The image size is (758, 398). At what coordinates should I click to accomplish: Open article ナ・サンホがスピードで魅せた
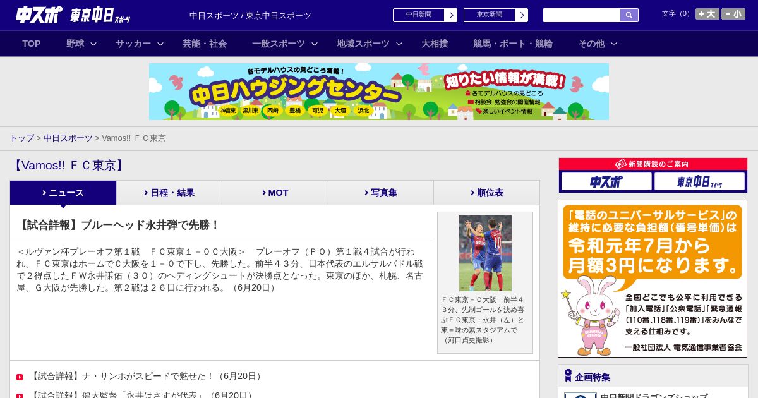[x=147, y=376]
